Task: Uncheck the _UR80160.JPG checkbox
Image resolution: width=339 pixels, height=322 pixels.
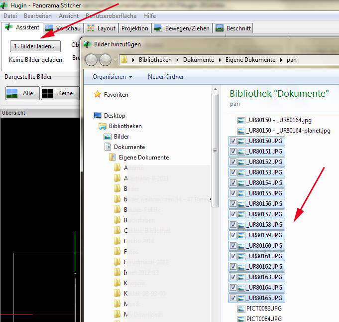Action: [x=233, y=246]
